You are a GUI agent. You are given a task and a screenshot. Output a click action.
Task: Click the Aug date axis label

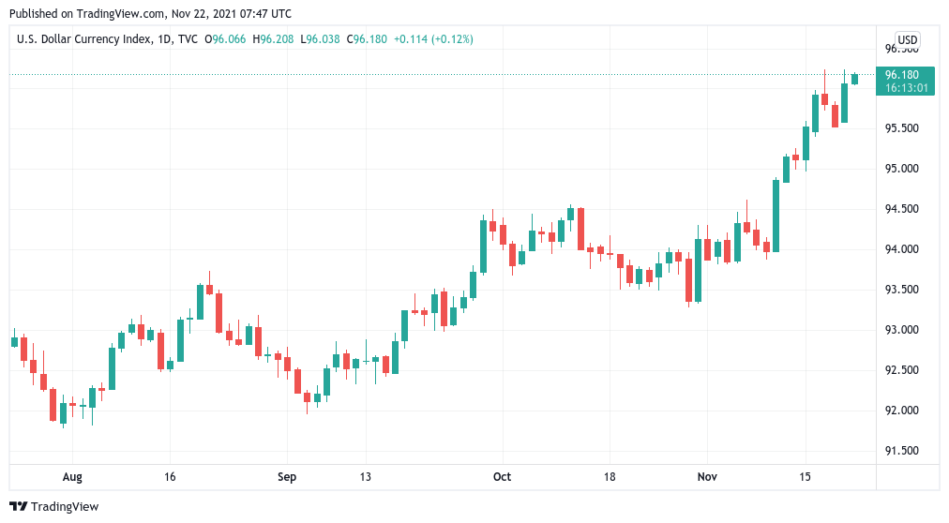72,477
